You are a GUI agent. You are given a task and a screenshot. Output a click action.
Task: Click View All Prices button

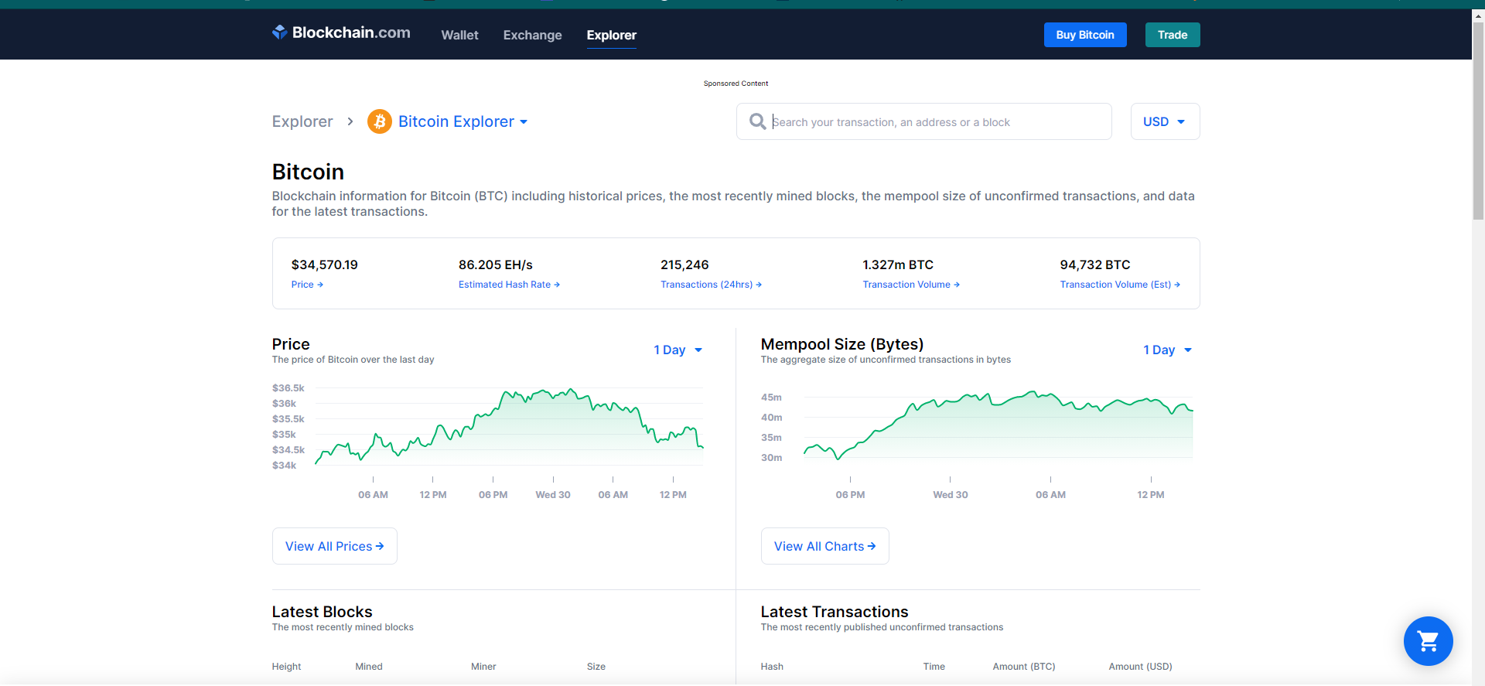(335, 546)
